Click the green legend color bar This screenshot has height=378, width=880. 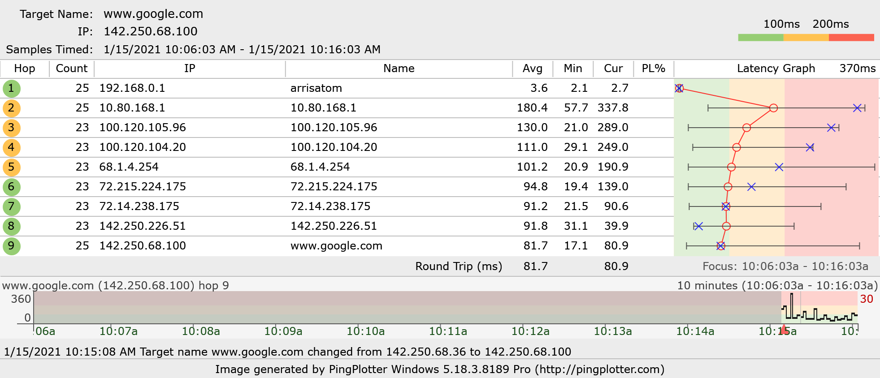click(761, 38)
